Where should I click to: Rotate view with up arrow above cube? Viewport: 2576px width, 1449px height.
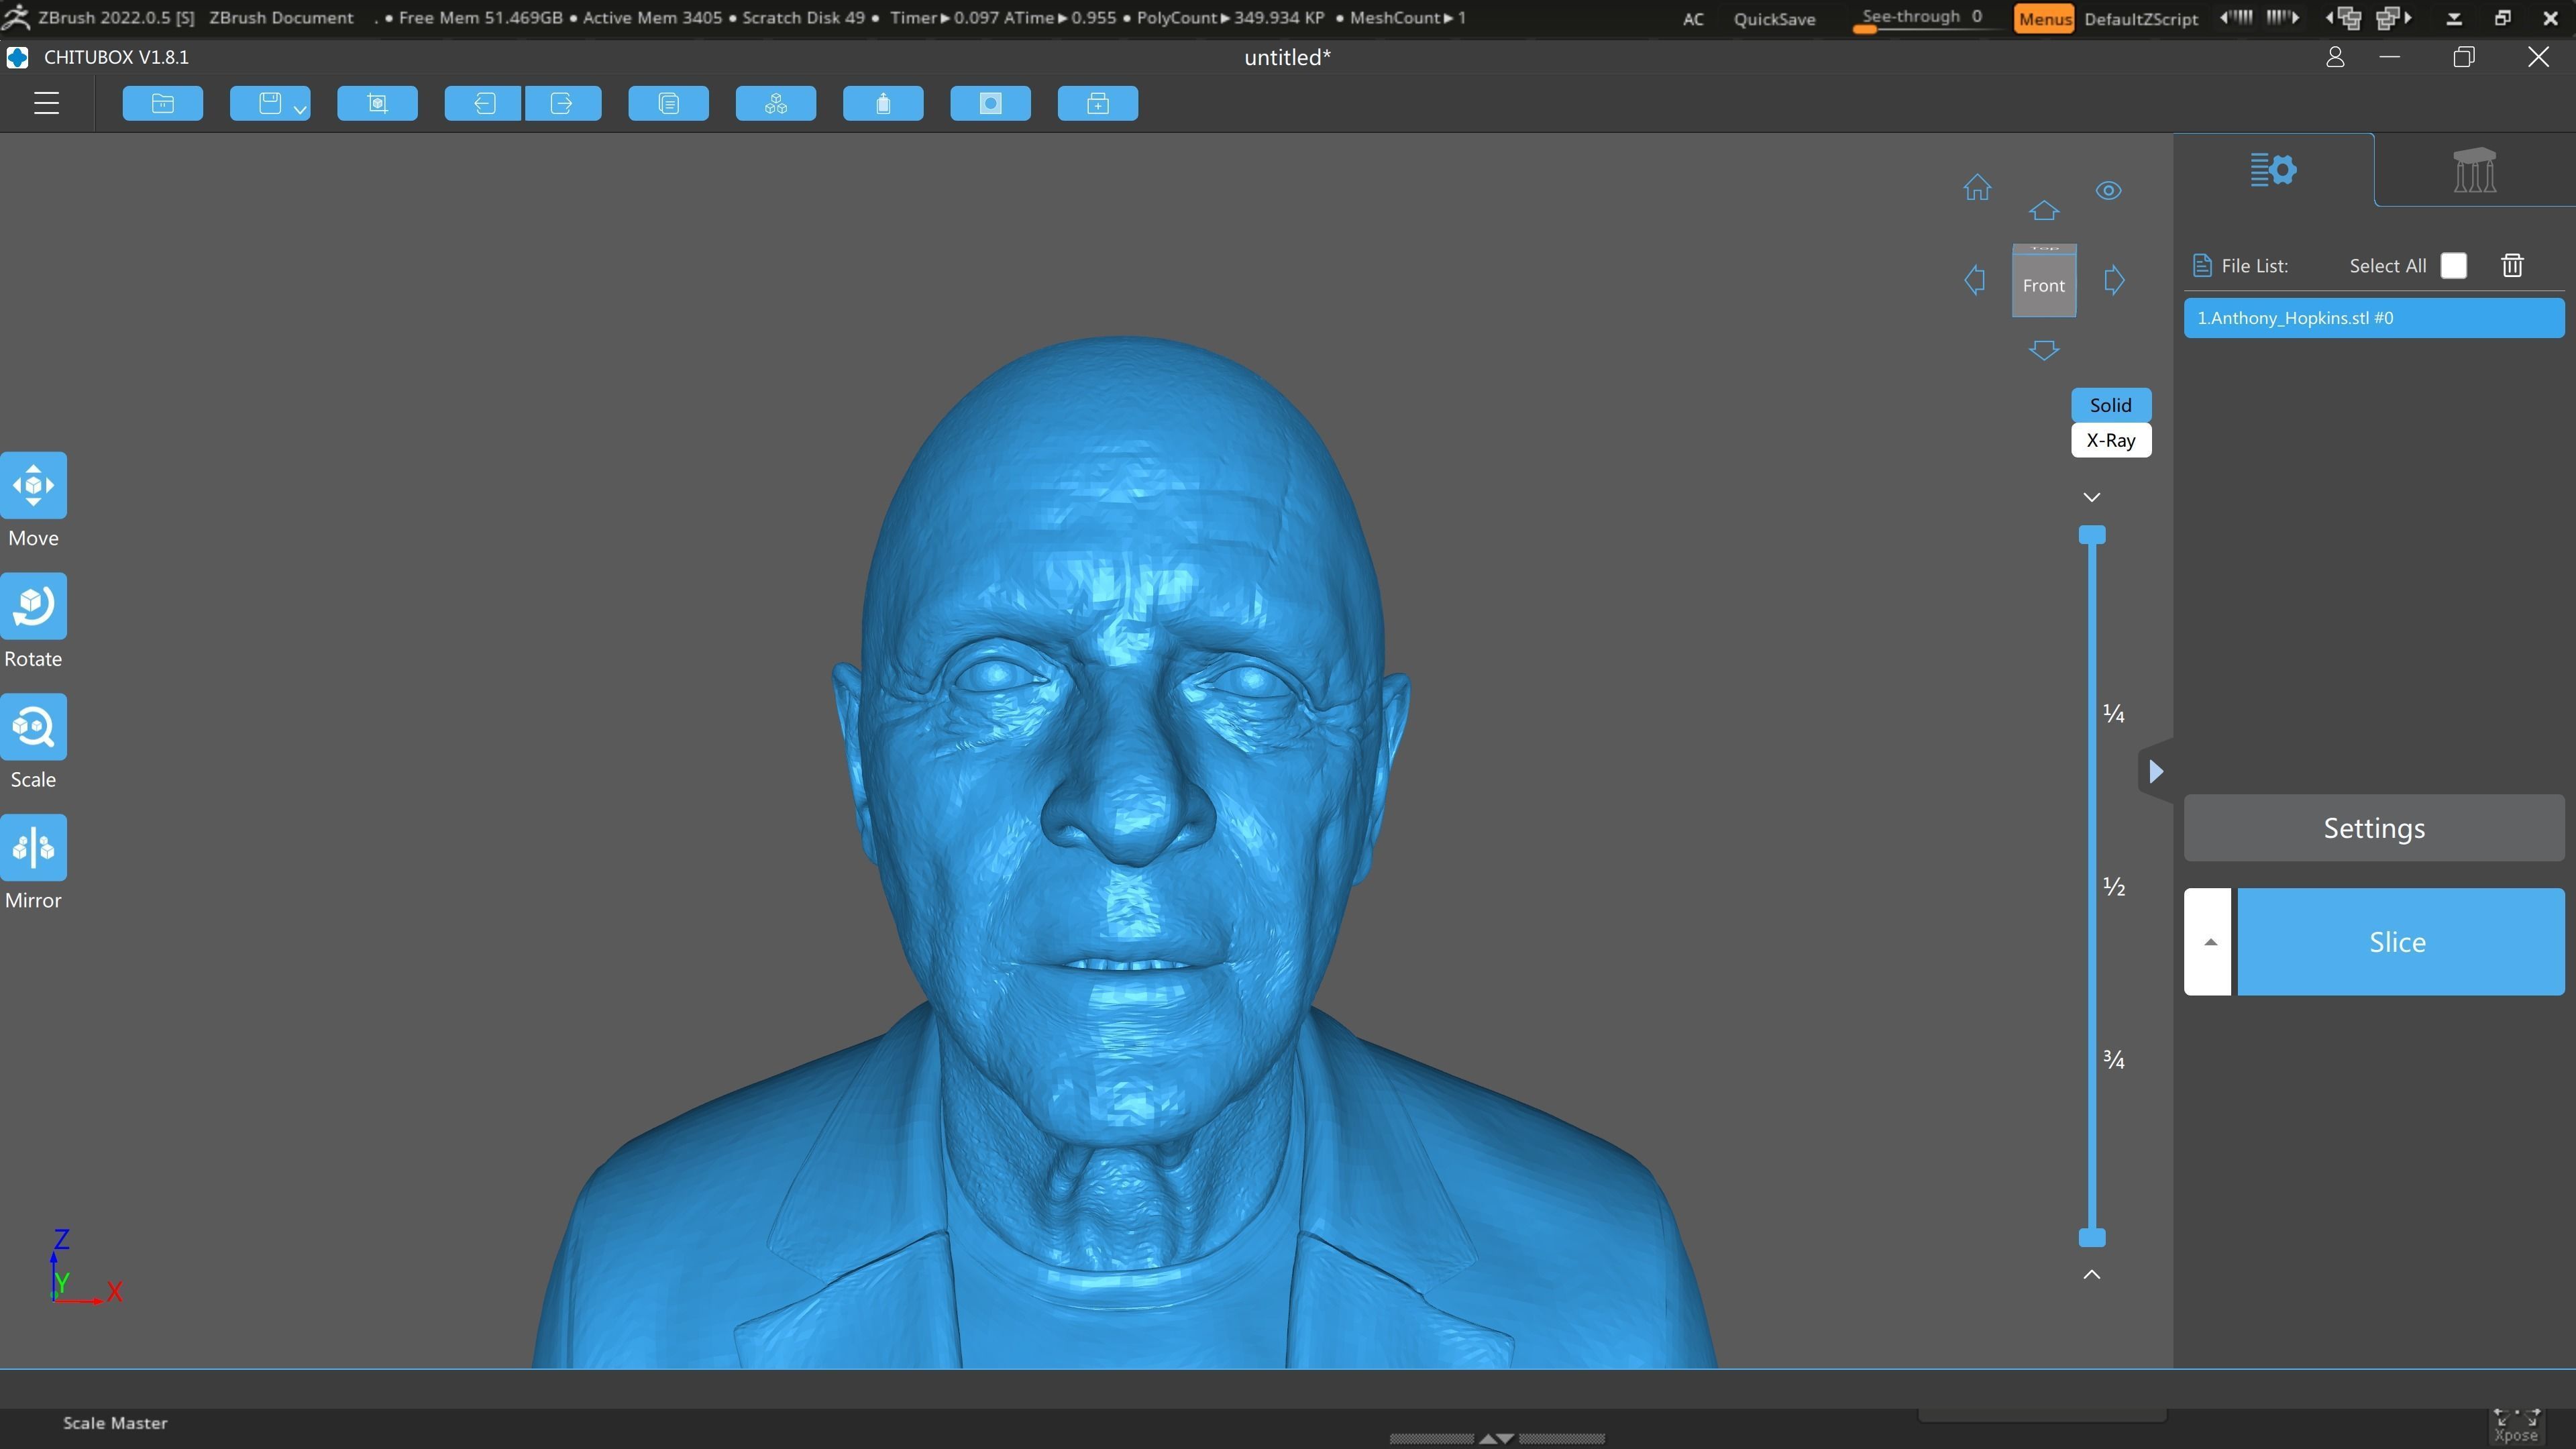coord(2044,210)
